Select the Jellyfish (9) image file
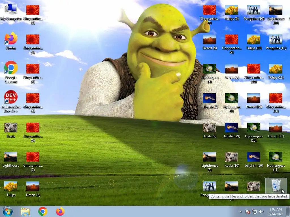 point(232,130)
